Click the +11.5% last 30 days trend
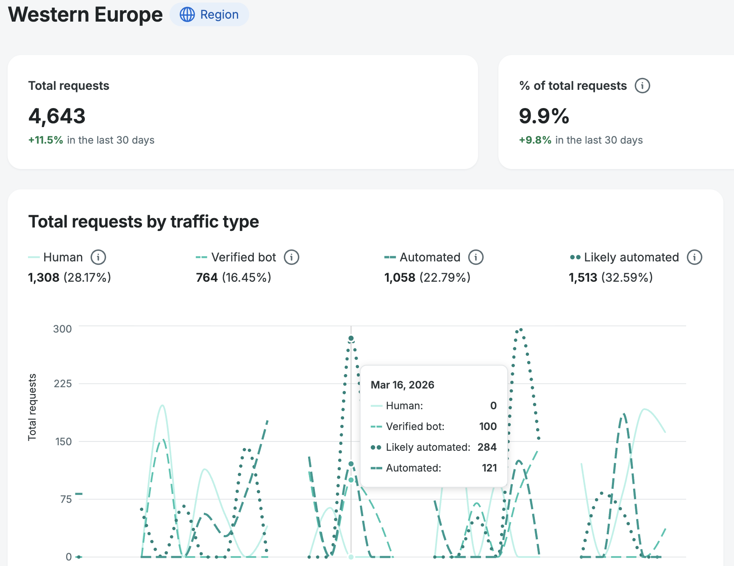Viewport: 734px width, 566px height. (46, 140)
